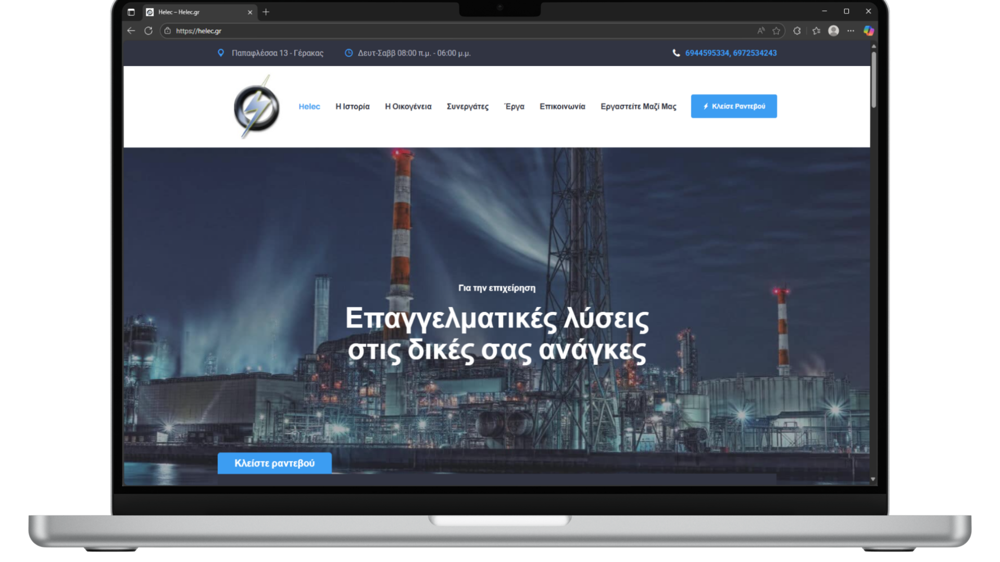Launch Copilot from toolbar icon
The width and height of the screenshot is (1000, 562).
[x=868, y=31]
